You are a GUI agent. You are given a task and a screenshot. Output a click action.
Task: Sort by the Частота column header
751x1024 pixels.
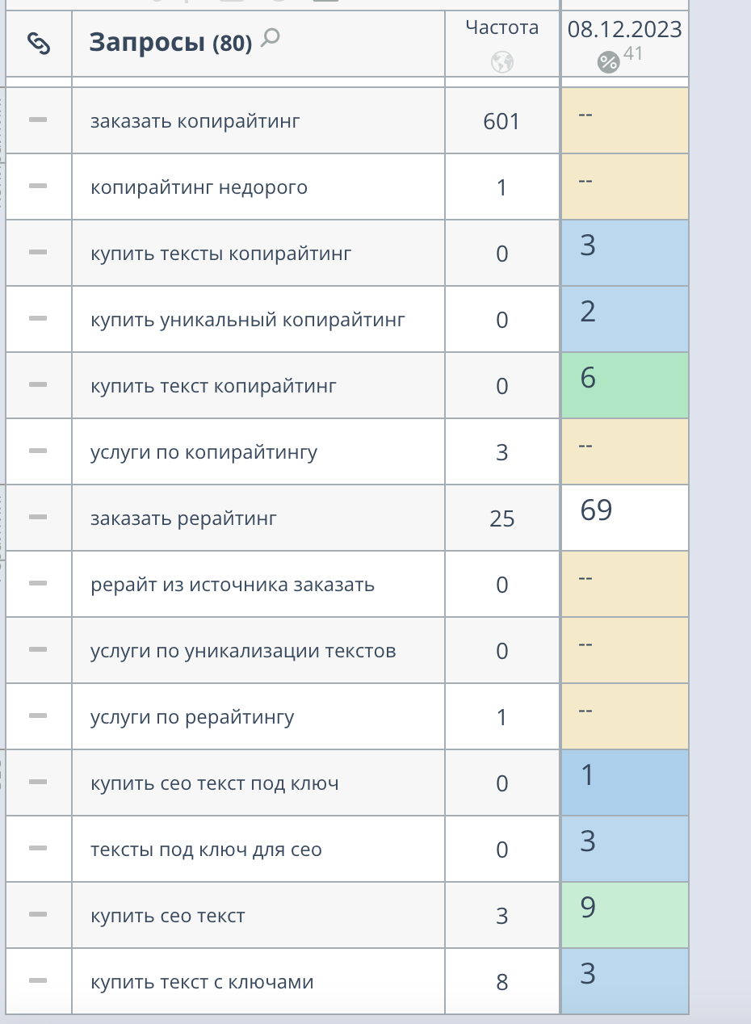[x=501, y=28]
